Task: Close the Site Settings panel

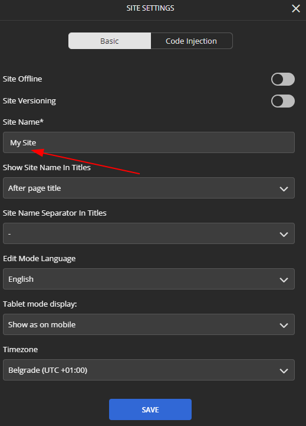Action: (x=296, y=8)
